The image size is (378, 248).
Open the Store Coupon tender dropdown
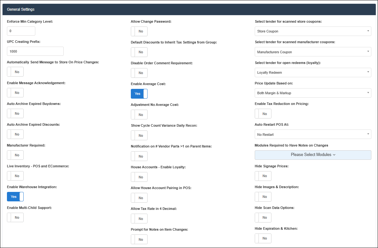(313, 31)
